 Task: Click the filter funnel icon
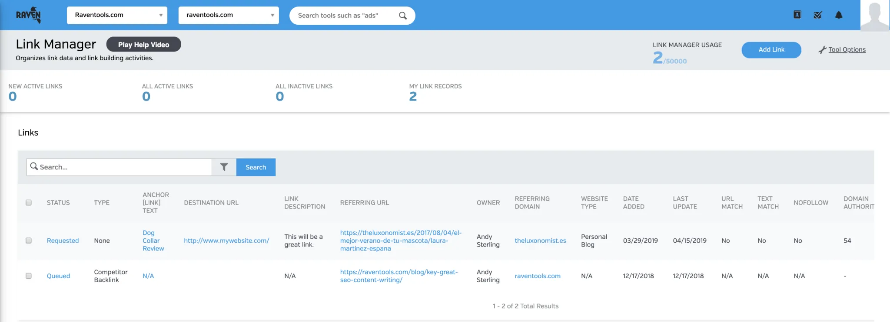[224, 167]
